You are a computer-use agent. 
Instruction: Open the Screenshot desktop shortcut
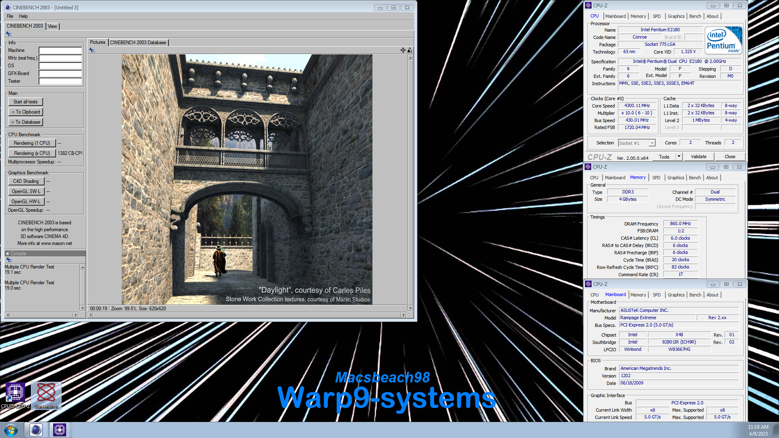pyautogui.click(x=46, y=396)
